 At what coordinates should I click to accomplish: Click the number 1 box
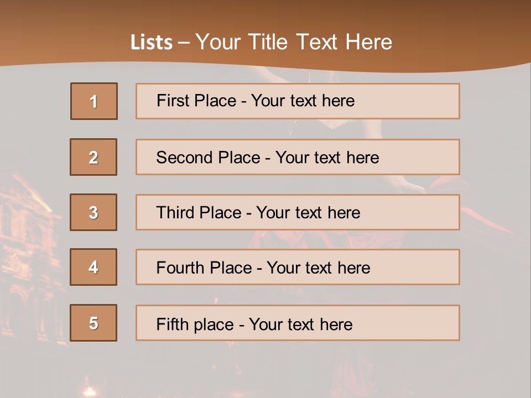tap(94, 101)
